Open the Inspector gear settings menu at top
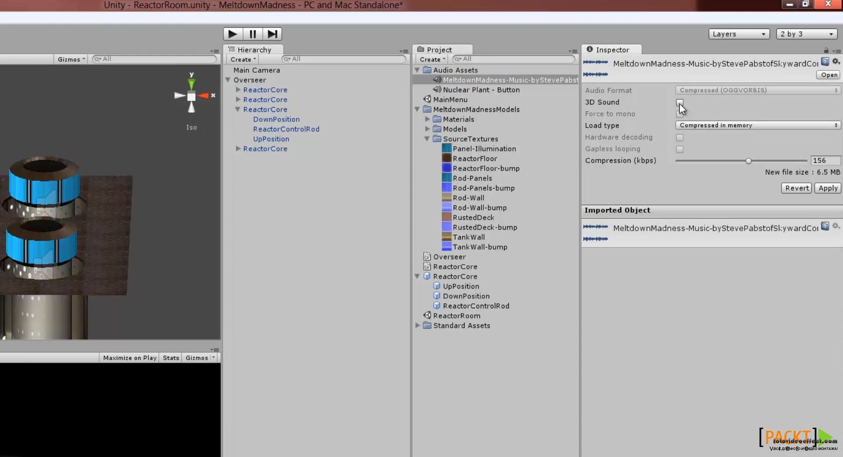The image size is (843, 457). [x=836, y=62]
